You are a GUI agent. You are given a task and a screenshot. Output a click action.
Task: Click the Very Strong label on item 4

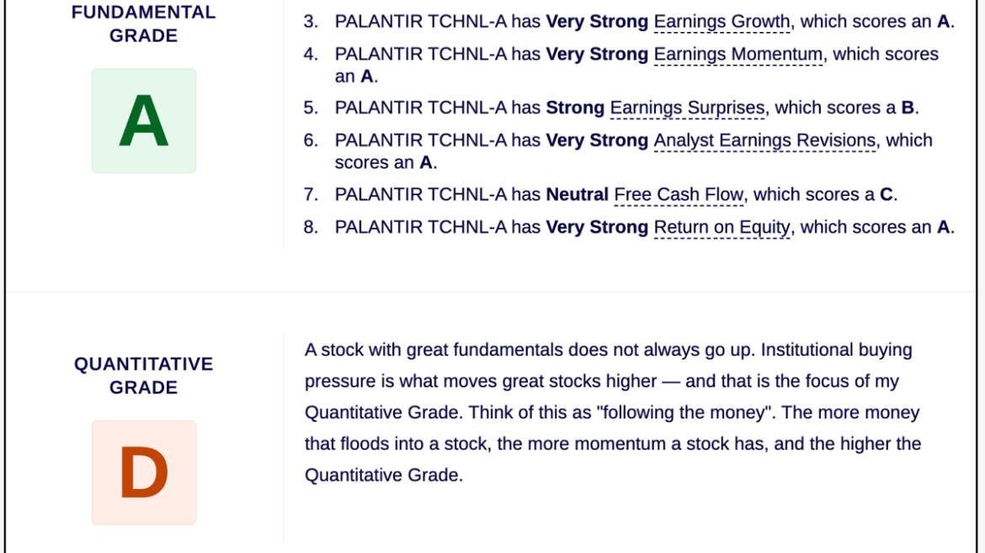tap(597, 54)
